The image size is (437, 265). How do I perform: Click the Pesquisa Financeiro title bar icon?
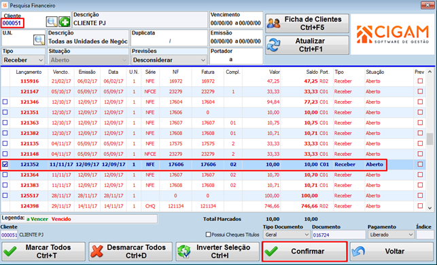click(5, 5)
